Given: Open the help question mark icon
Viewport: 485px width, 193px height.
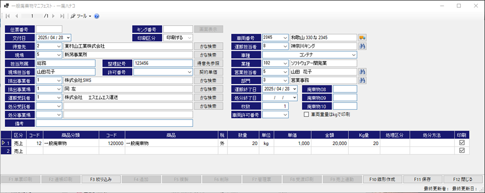Looking at the screenshot, I should tap(97, 16).
